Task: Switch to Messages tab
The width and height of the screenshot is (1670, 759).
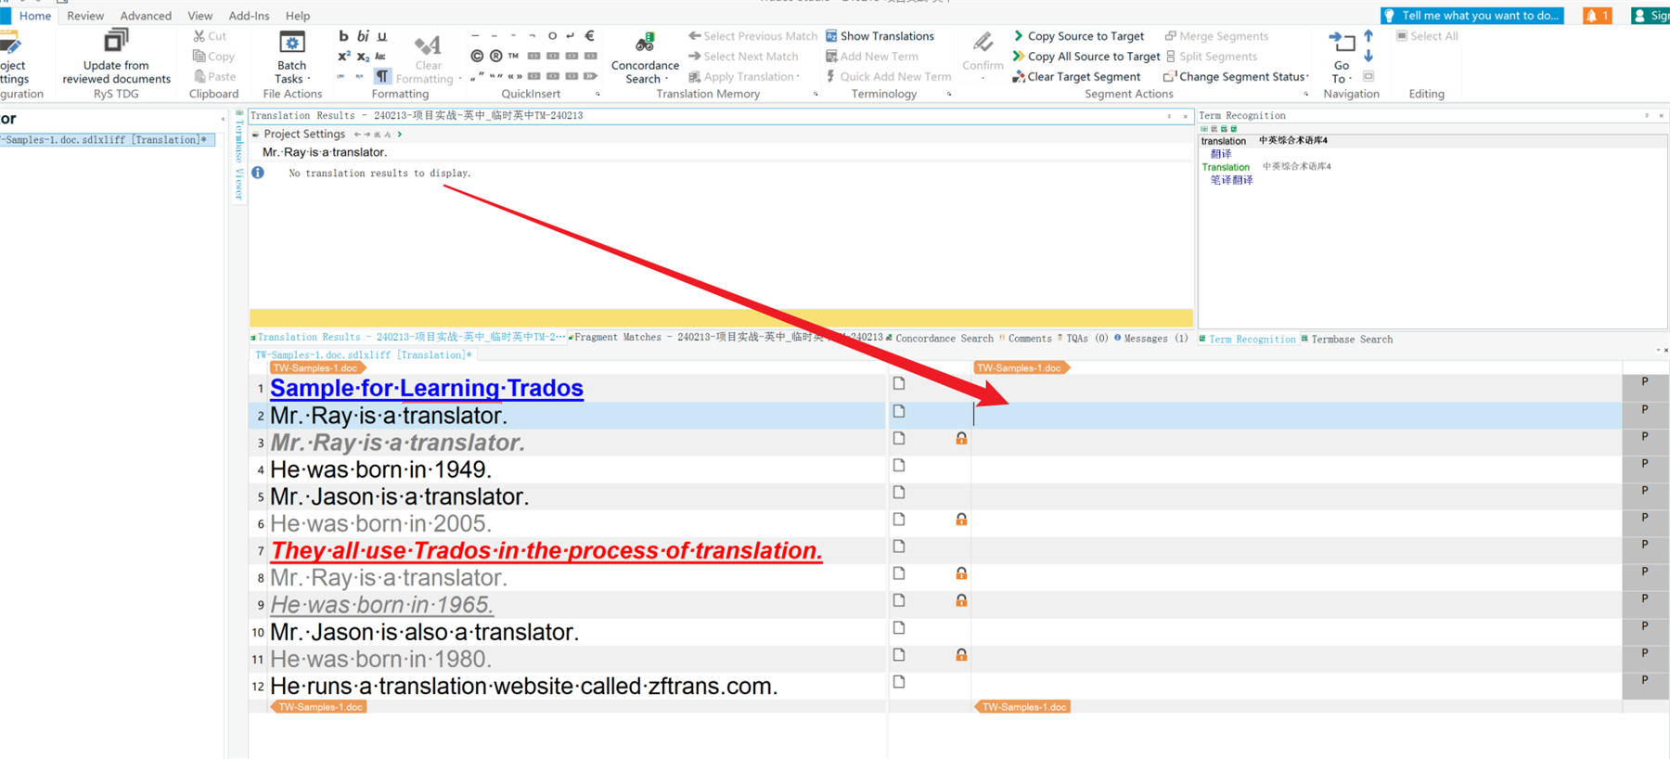Action: (1151, 339)
